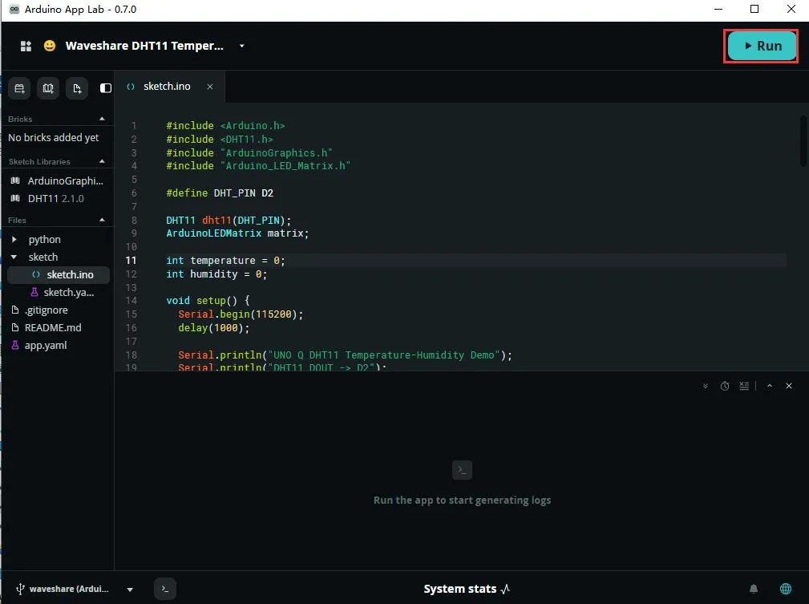The height and width of the screenshot is (604, 809).
Task: Click the README.md file icon
Action: (15, 327)
